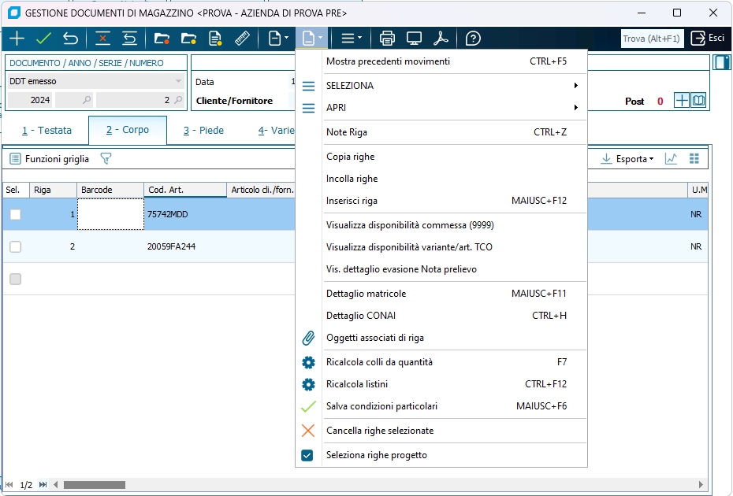733x496 pixels.
Task: Click the horizontal scrollbar thumb at bottom
Action: (x=95, y=485)
